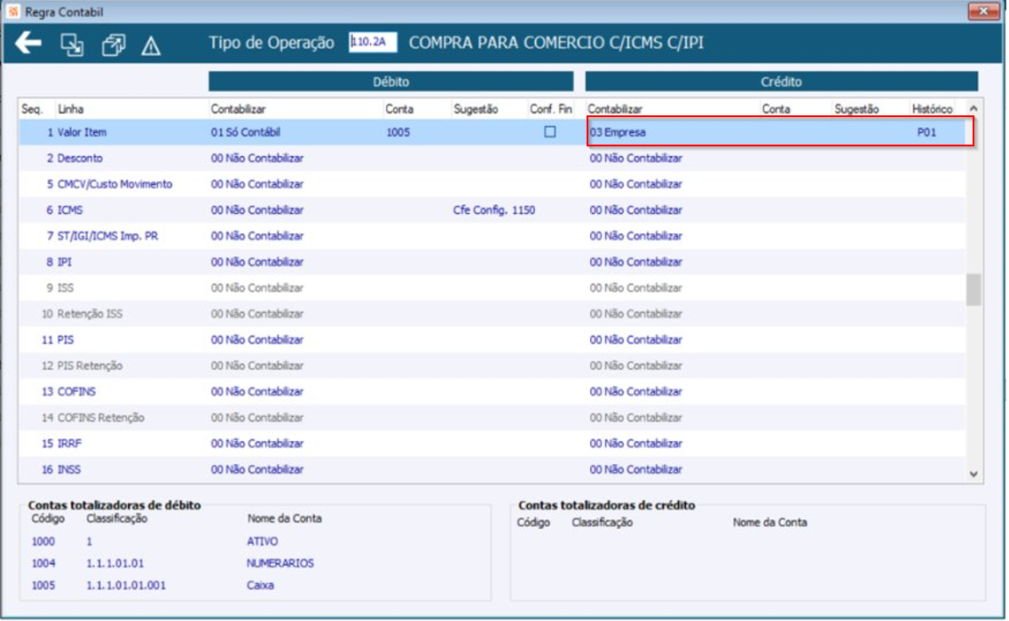Click account code 1005 in debit totals
Screen dimensions: 1009x621
tap(43, 585)
